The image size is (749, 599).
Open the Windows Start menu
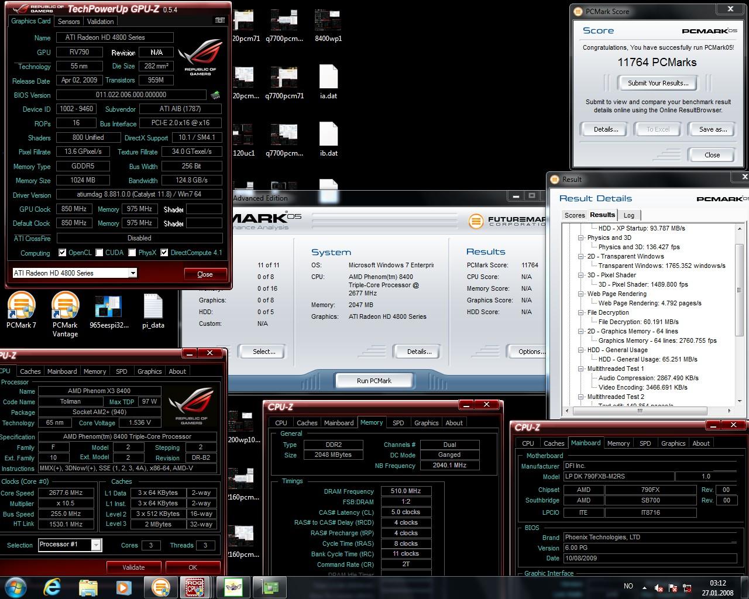(x=15, y=587)
